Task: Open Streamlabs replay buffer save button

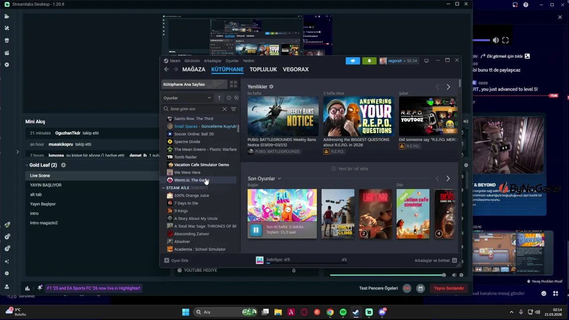Action: pyautogui.click(x=421, y=288)
